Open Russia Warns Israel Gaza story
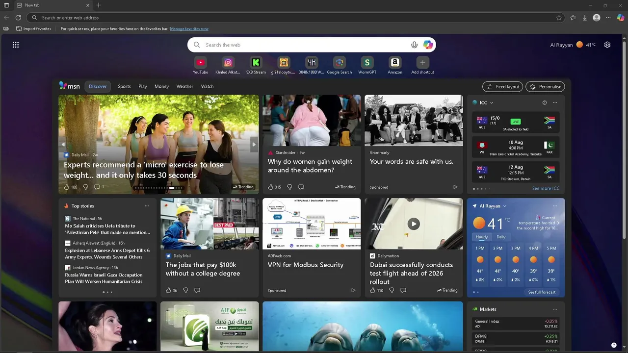 coord(104,278)
